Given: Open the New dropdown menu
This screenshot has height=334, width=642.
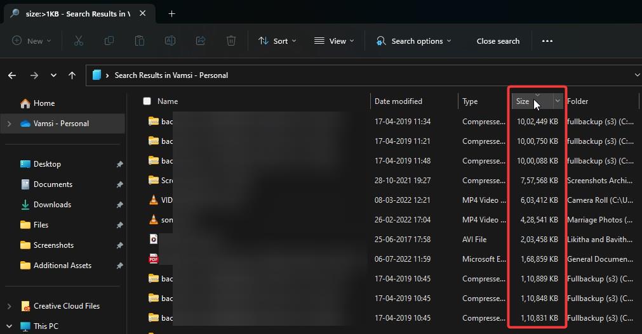Looking at the screenshot, I should [x=32, y=41].
